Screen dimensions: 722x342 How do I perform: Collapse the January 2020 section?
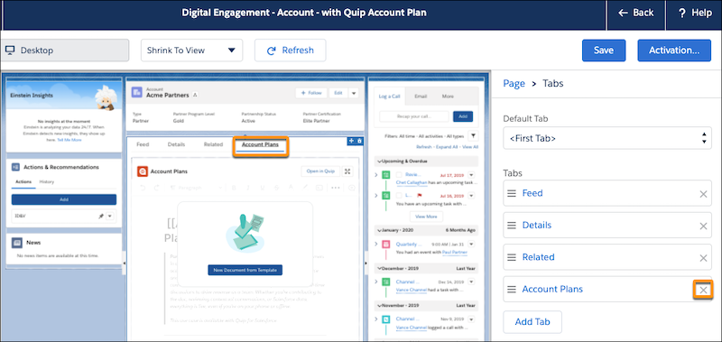(379, 230)
